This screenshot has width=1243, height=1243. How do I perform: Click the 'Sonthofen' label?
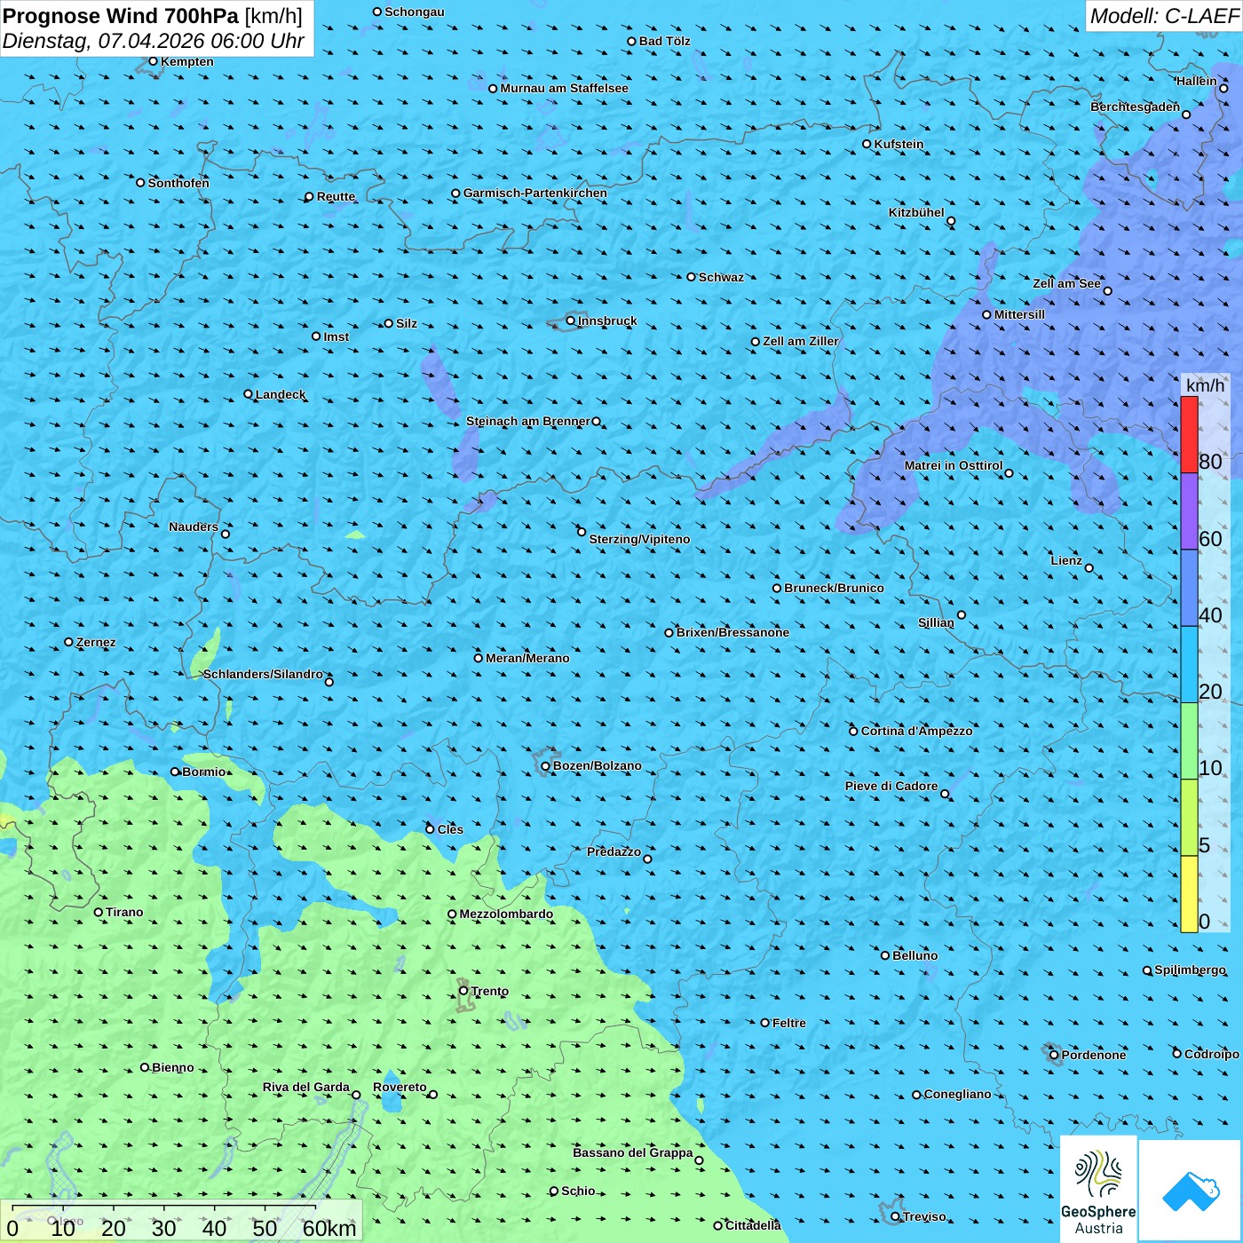[178, 183]
